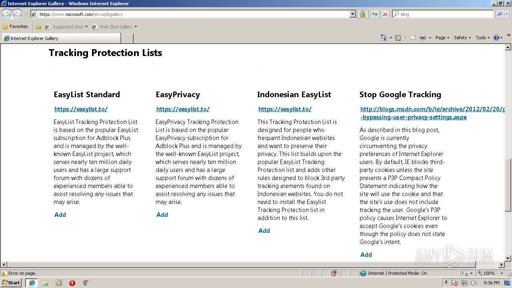
Task: Print the page using printer icon
Action: coord(423,38)
